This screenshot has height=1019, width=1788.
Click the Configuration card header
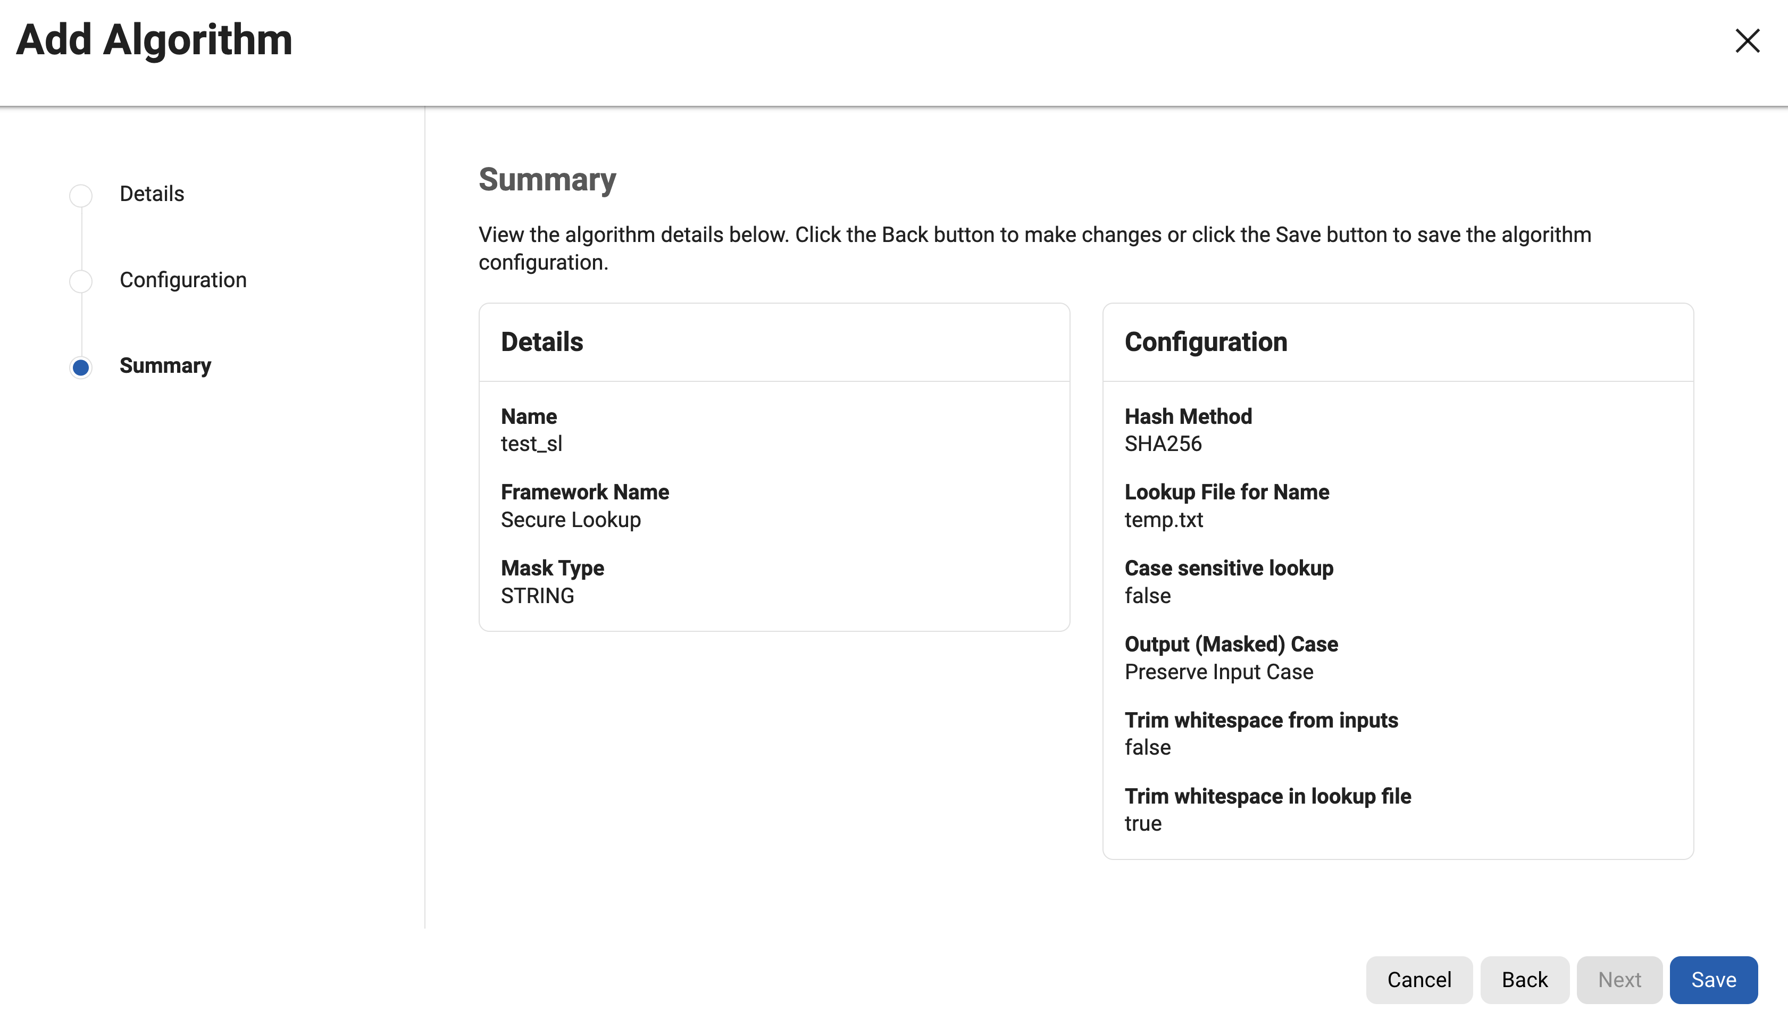(1205, 342)
